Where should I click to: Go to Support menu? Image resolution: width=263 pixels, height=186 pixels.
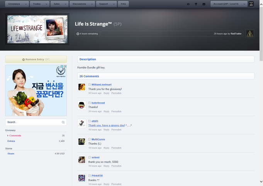(104, 4)
